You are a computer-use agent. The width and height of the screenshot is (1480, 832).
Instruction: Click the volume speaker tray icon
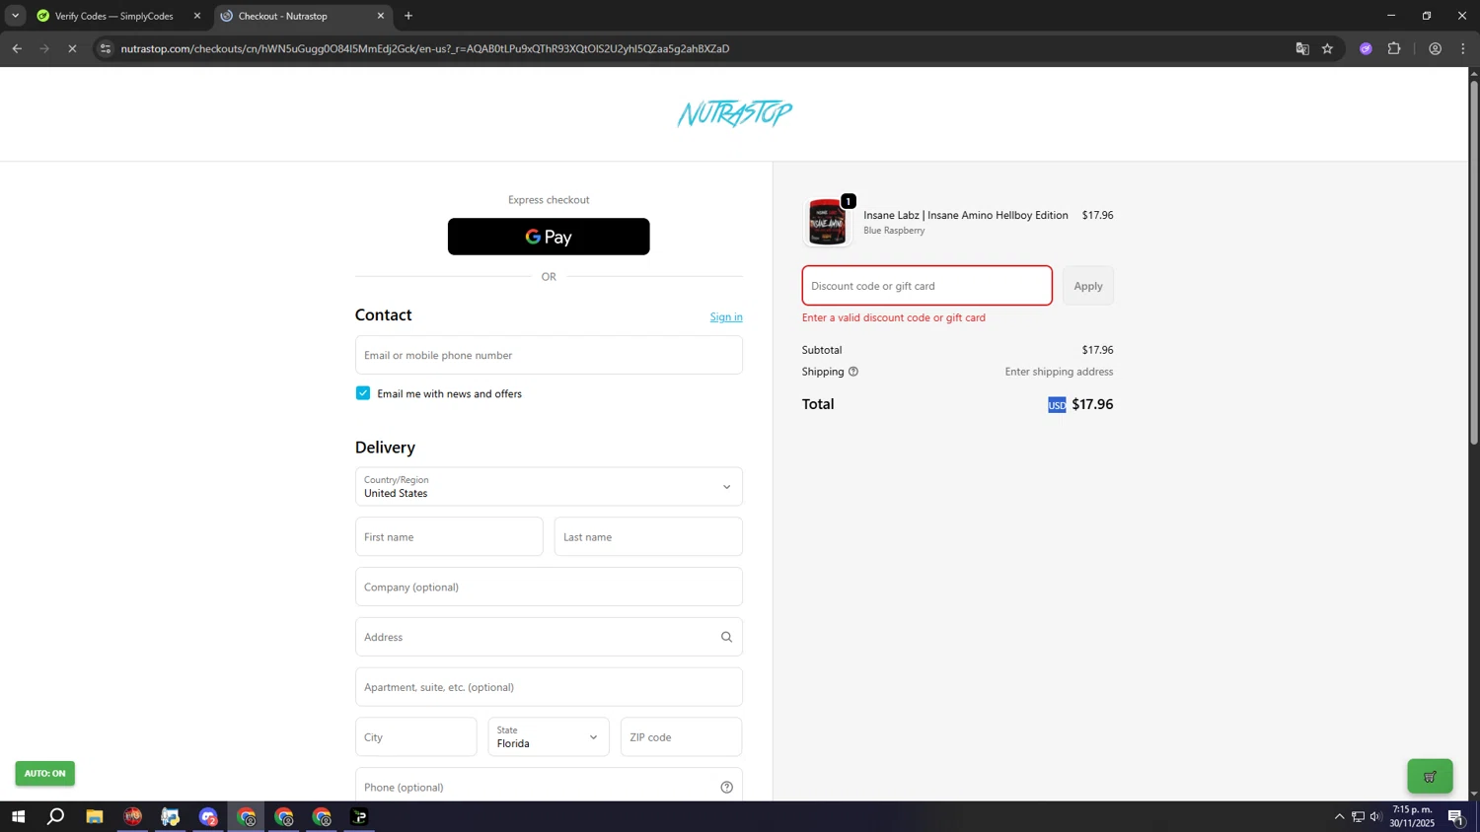1375,816
